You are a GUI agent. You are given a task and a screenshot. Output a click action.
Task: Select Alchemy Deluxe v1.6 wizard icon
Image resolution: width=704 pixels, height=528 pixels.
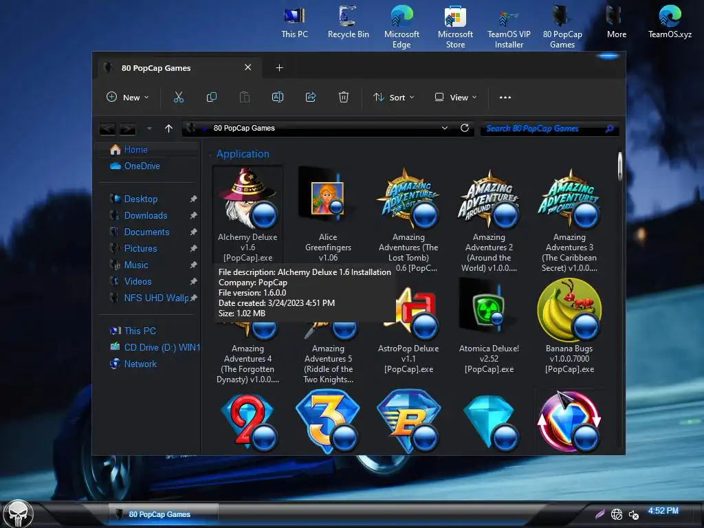[x=247, y=198]
